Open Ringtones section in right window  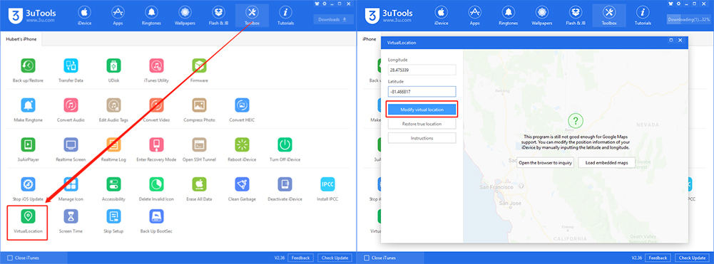[x=508, y=16]
